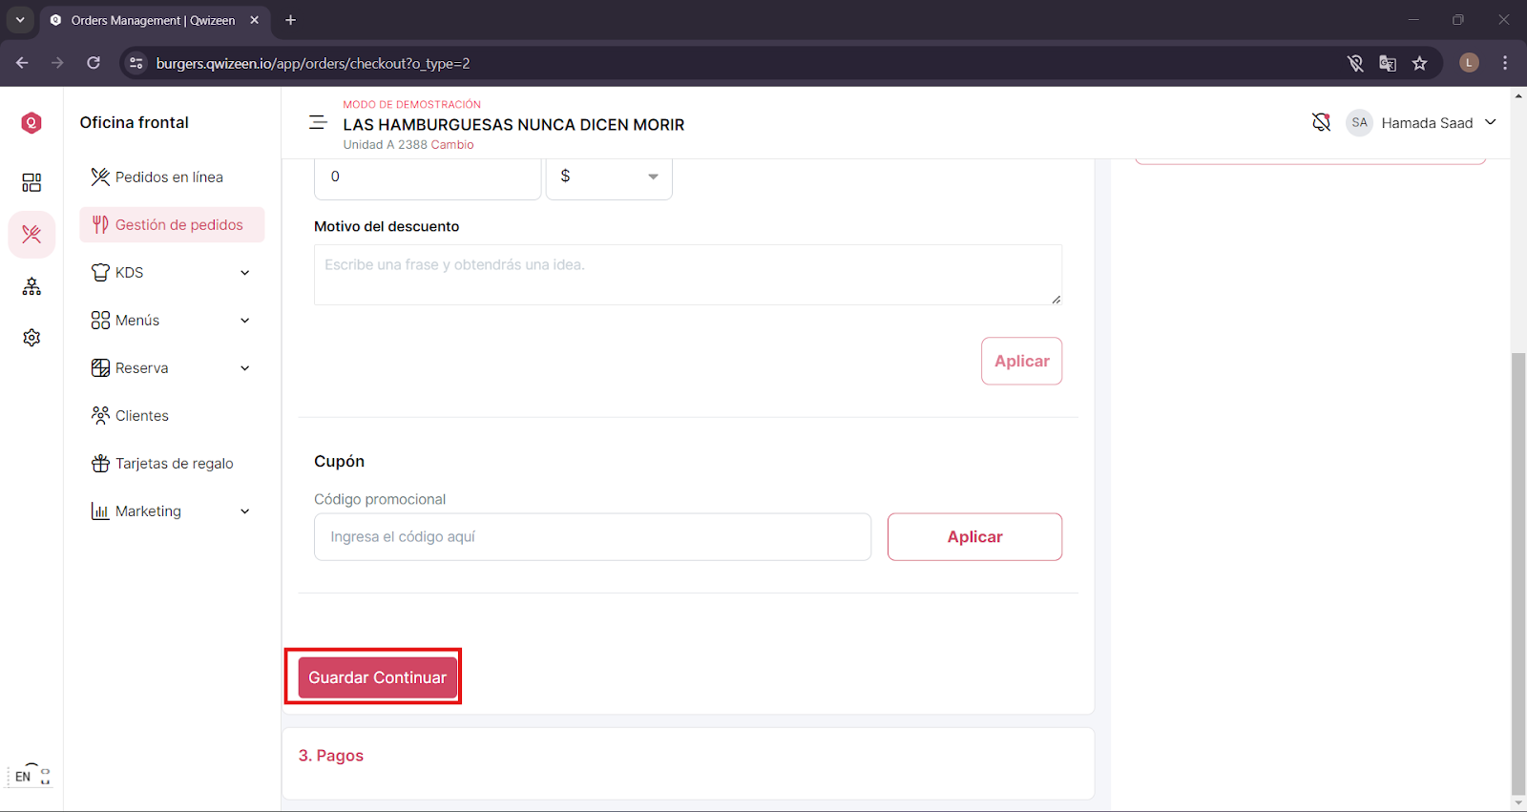Expand the Reserva submenu chevron
The image size is (1527, 812).
245,368
